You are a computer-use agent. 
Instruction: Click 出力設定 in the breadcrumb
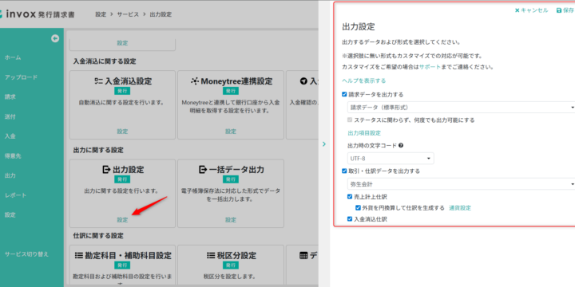click(161, 14)
